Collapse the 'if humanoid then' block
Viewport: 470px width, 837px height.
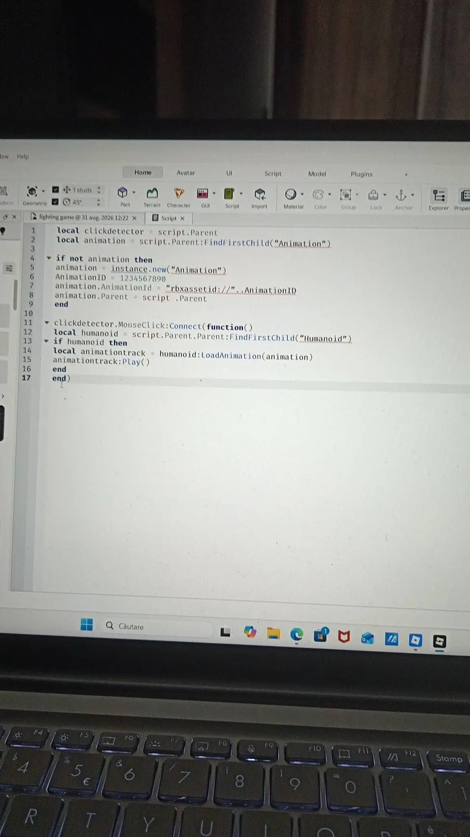pos(46,341)
